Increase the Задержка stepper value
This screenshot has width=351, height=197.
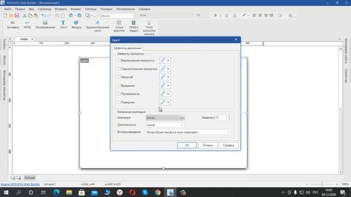229,117
